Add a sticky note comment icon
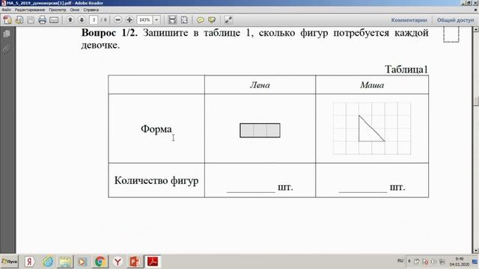The height and width of the screenshot is (269, 479). click(201, 20)
